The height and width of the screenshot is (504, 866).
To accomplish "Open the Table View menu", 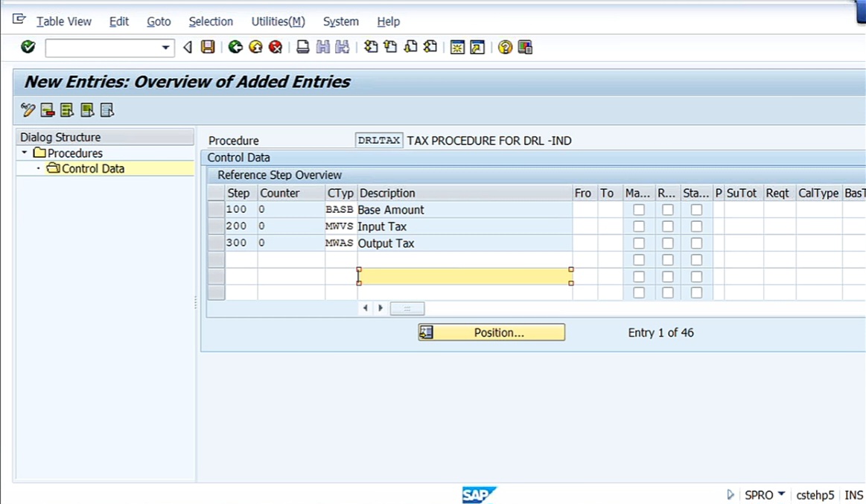I will (x=63, y=22).
